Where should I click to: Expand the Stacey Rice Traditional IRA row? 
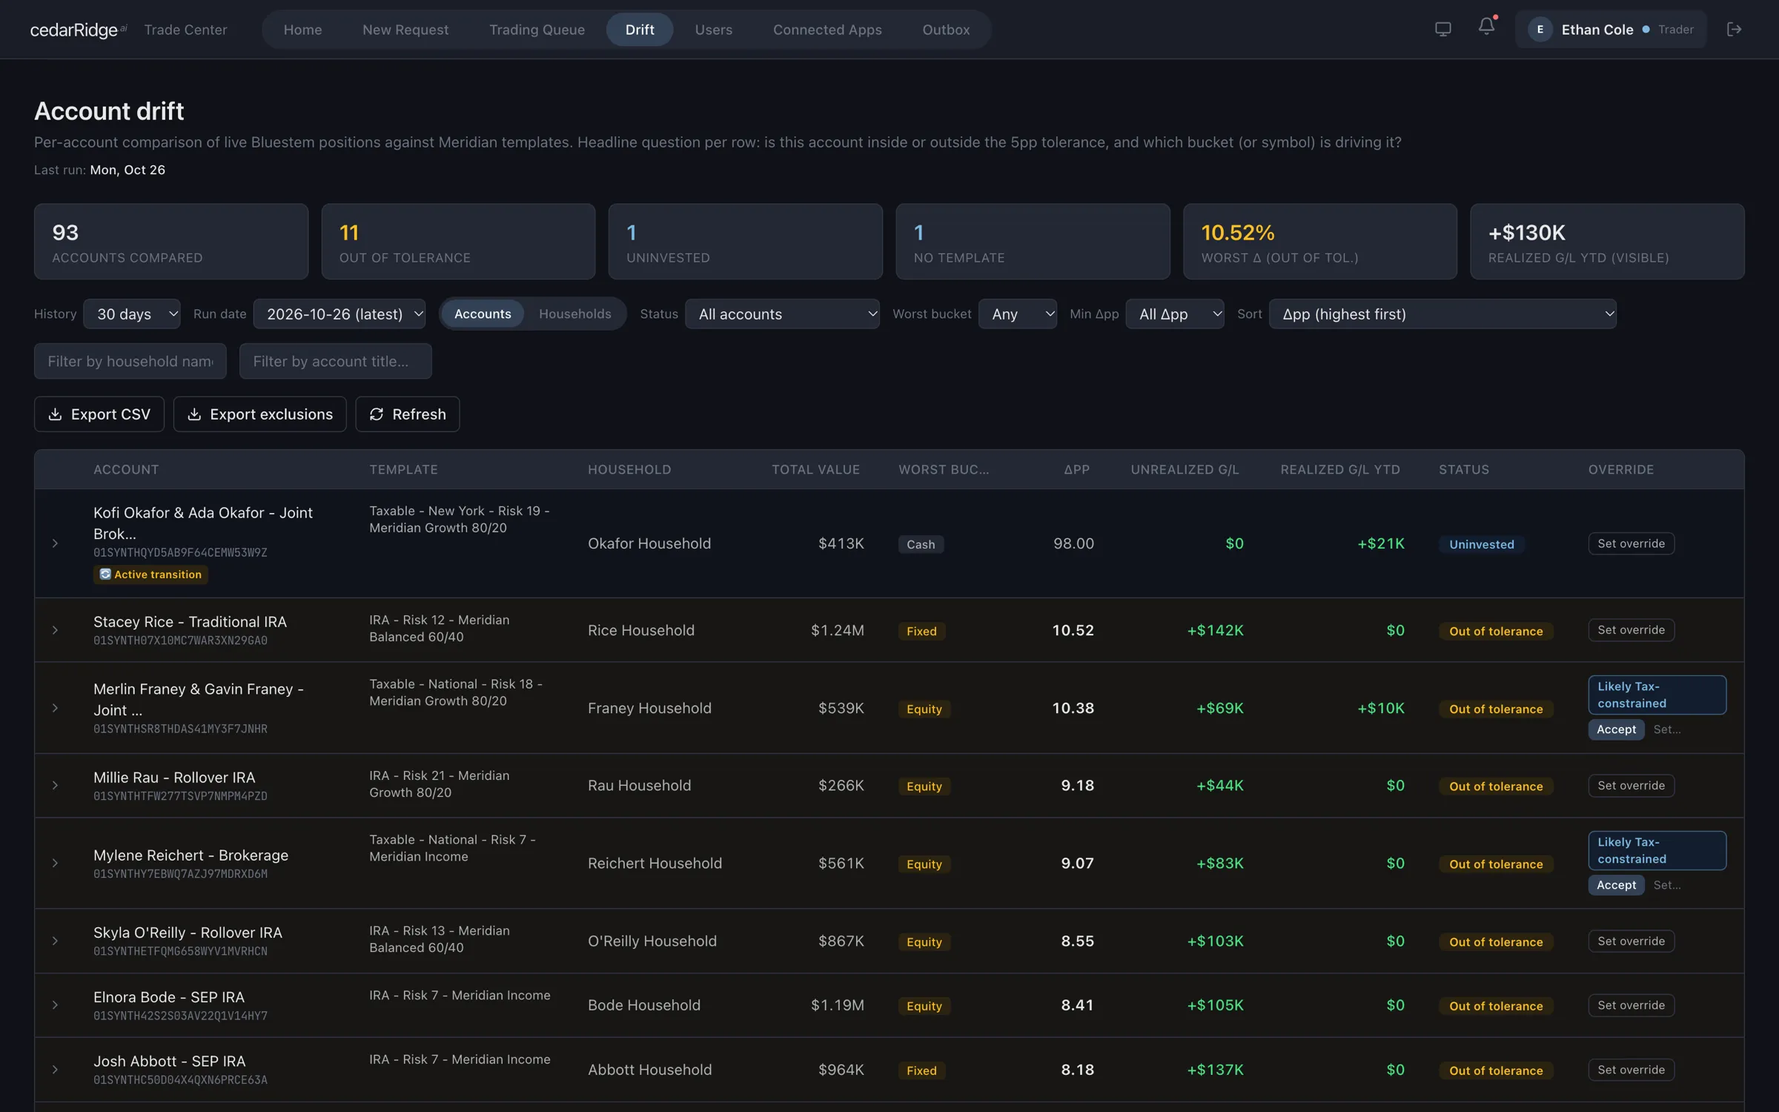[55, 630]
